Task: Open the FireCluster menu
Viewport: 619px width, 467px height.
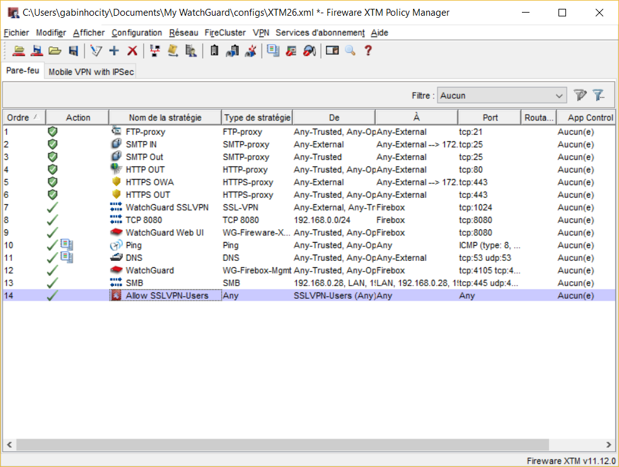Action: pyautogui.click(x=225, y=33)
